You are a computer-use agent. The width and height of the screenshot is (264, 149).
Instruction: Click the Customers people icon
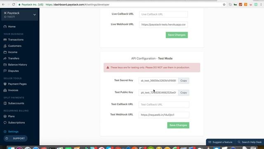5,46
